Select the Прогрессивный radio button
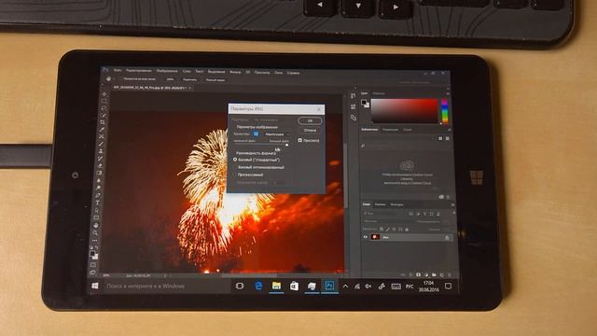The height and width of the screenshot is (336, 597). [234, 175]
